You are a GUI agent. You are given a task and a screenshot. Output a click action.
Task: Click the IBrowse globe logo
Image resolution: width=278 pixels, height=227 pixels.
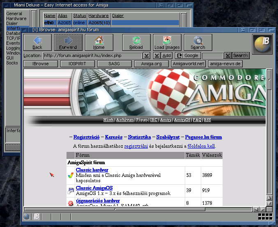coord(262,44)
